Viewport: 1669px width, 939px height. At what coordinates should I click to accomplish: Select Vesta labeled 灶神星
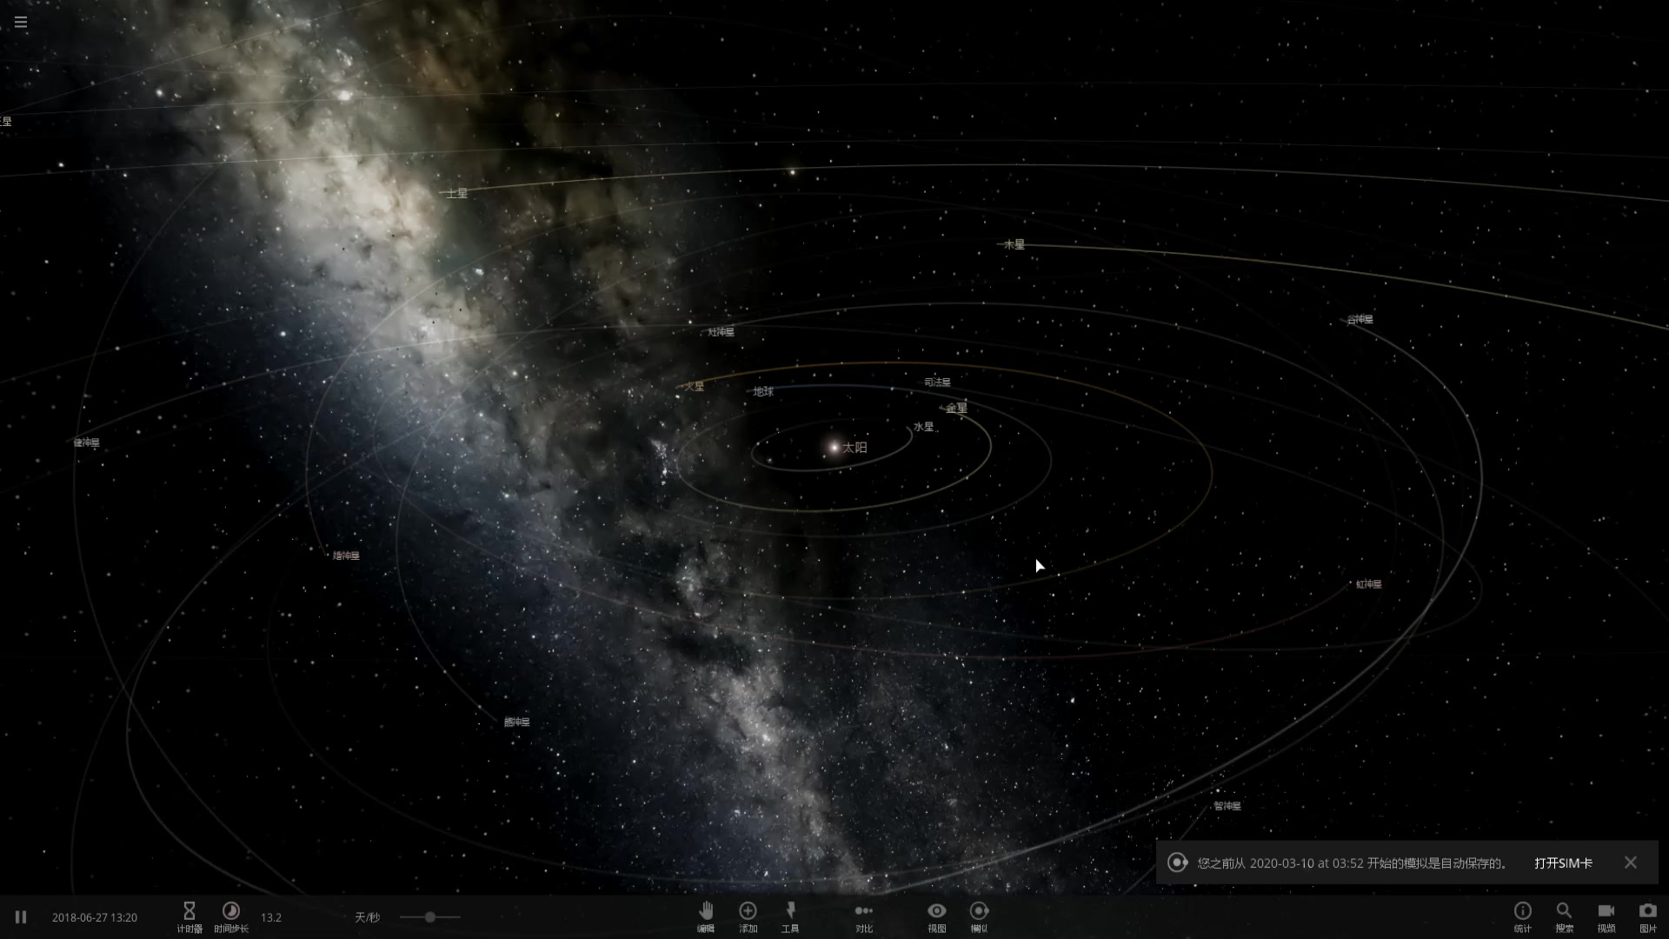[x=721, y=332]
